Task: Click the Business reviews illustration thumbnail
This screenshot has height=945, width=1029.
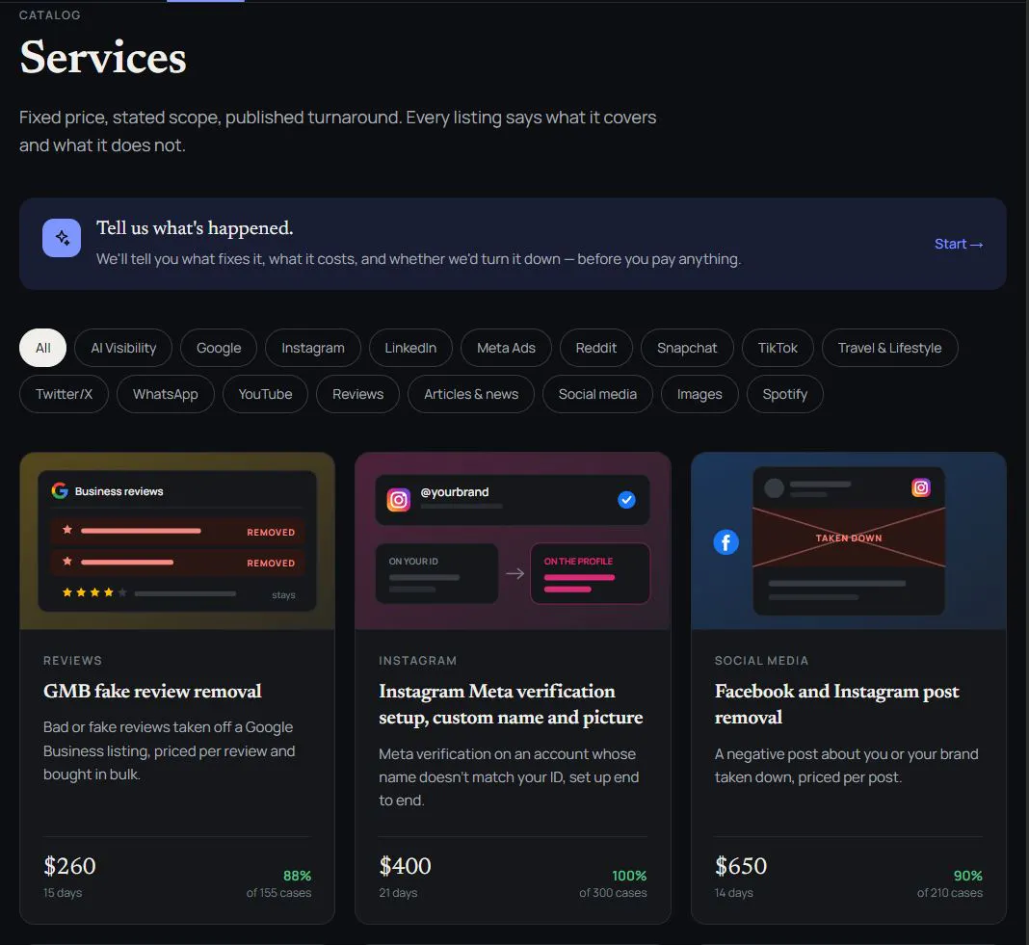Action: [x=177, y=541]
